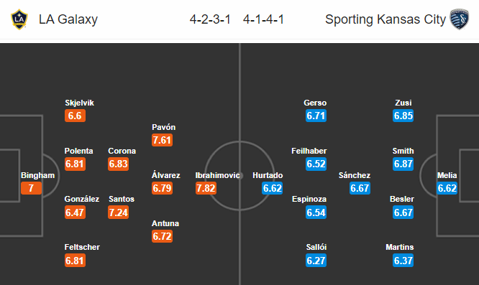
Task: Click the 4-1-4-1 formation text
Action: pos(264,19)
